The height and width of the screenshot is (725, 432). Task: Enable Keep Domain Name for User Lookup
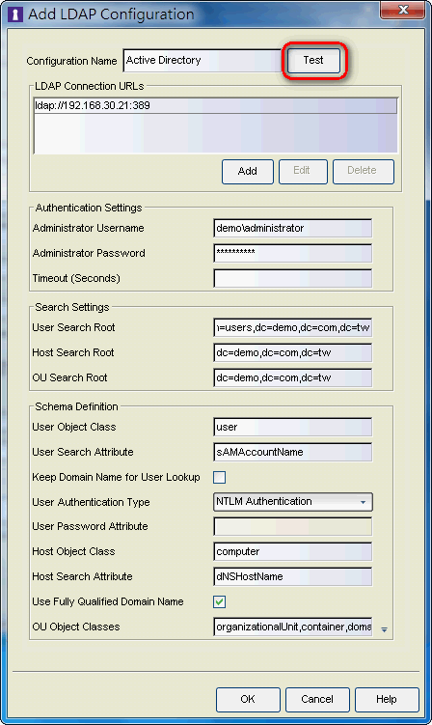[x=220, y=477]
